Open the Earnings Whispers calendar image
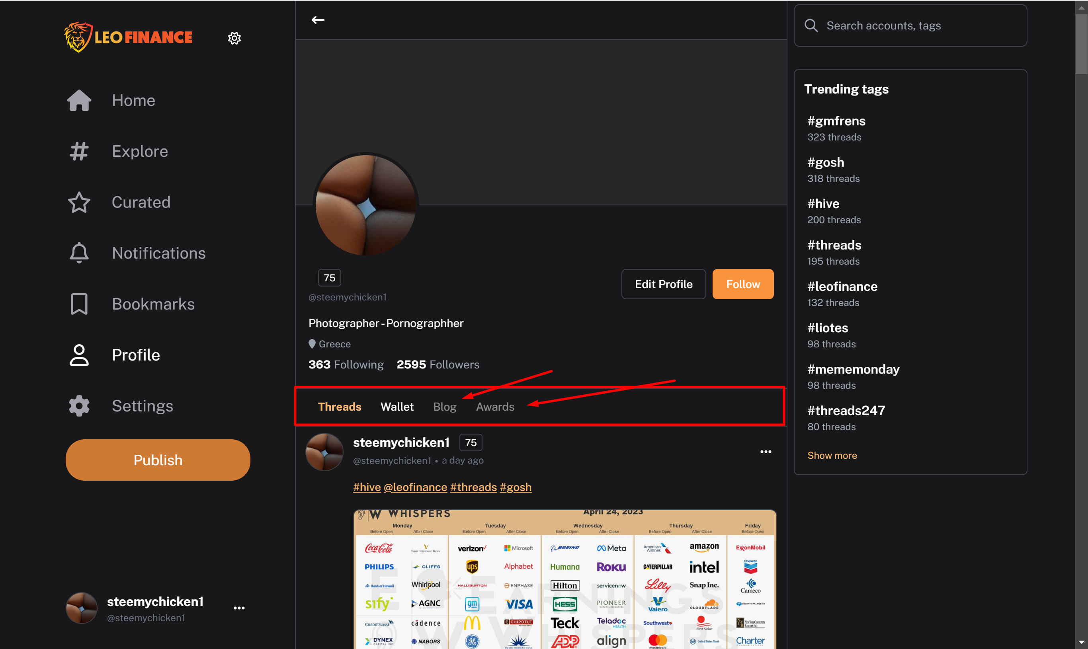The image size is (1088, 649). point(565,579)
